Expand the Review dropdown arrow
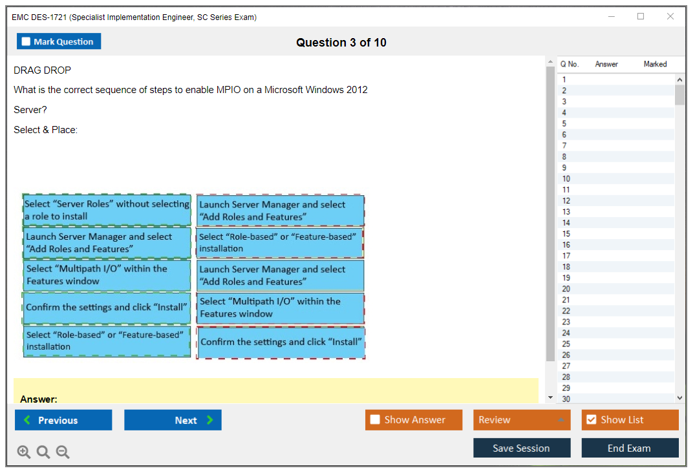This screenshot has height=475, width=695. click(x=560, y=420)
